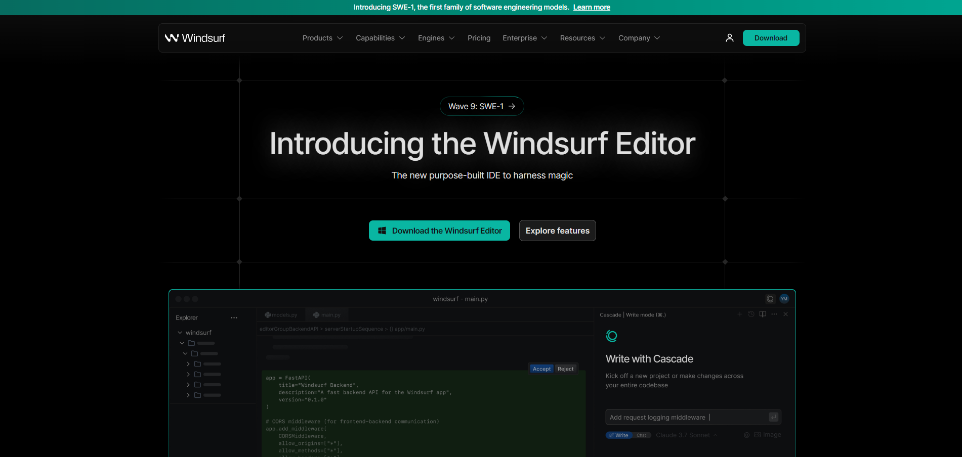
Task: Open the Wave 9: SWE-1 announcement
Action: (x=481, y=106)
